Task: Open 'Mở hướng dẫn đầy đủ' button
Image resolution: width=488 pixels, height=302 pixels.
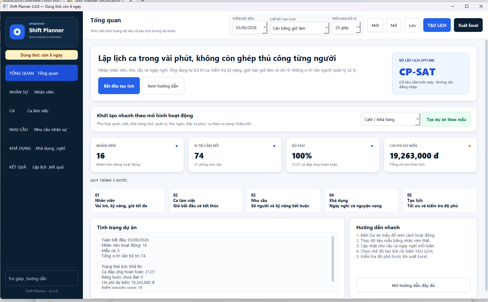Action: (x=413, y=285)
